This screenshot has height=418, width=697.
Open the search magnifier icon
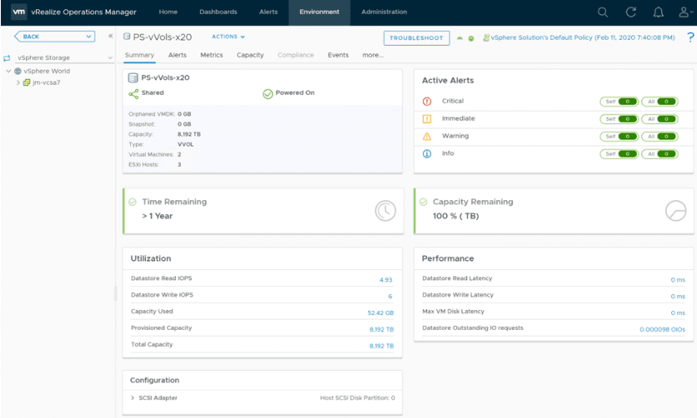[602, 12]
